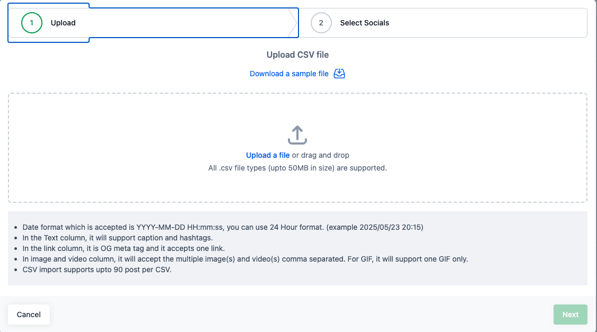Click the link column OG meta tag note

(124, 249)
